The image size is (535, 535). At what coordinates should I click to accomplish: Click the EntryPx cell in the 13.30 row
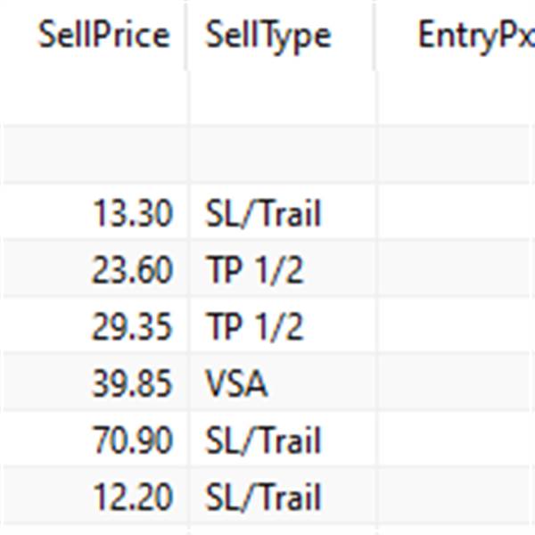(x=457, y=213)
